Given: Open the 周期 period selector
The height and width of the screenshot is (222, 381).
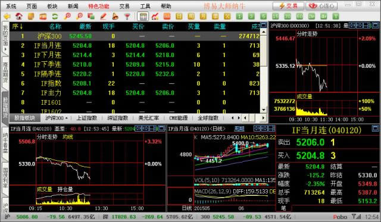Looking at the screenshot, I should pos(239,129).
